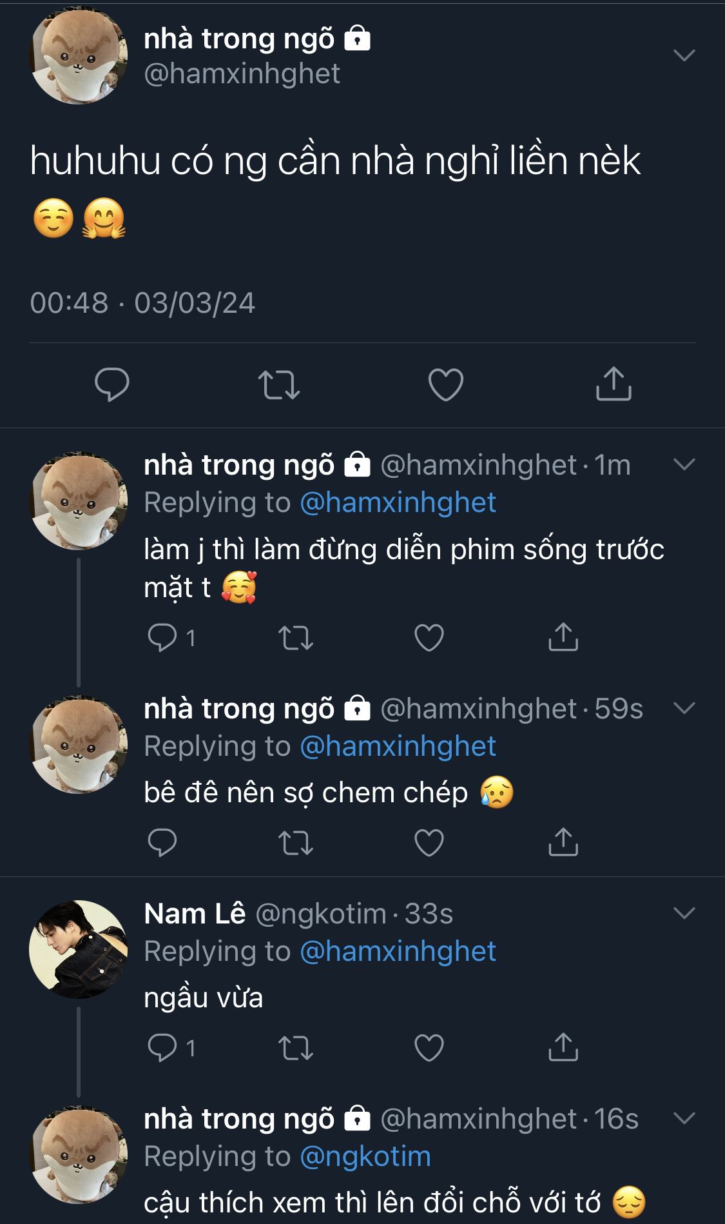Image resolution: width=725 pixels, height=1224 pixels.
Task: Open replies to Nam Lê's 'ngầu vừa' tweet
Action: coord(162,1047)
